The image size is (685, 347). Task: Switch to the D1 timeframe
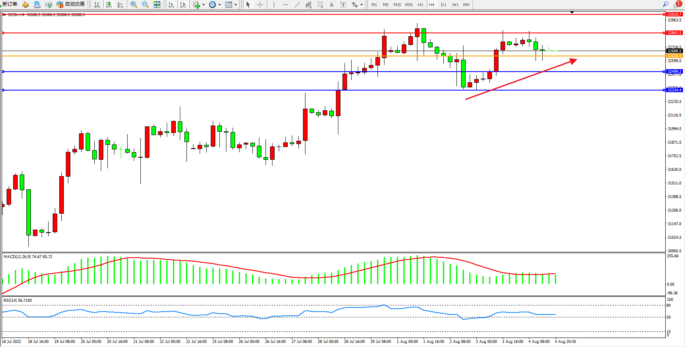pos(443,5)
